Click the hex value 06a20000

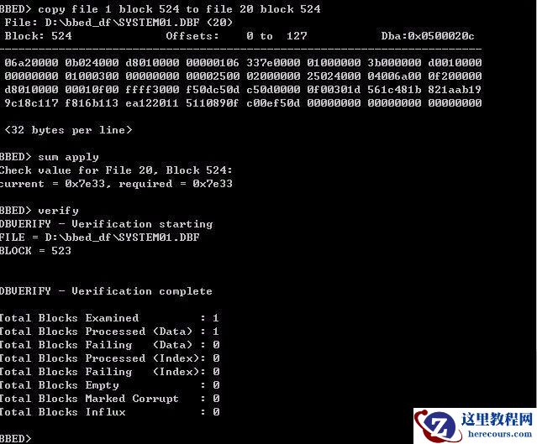(x=31, y=62)
